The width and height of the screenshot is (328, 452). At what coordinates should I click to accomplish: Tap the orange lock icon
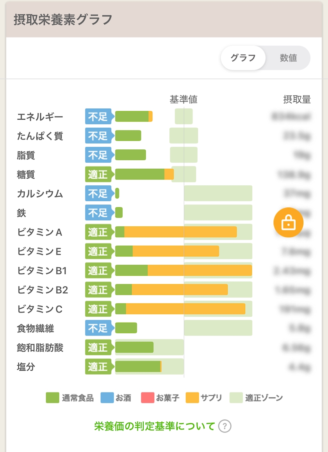288,222
